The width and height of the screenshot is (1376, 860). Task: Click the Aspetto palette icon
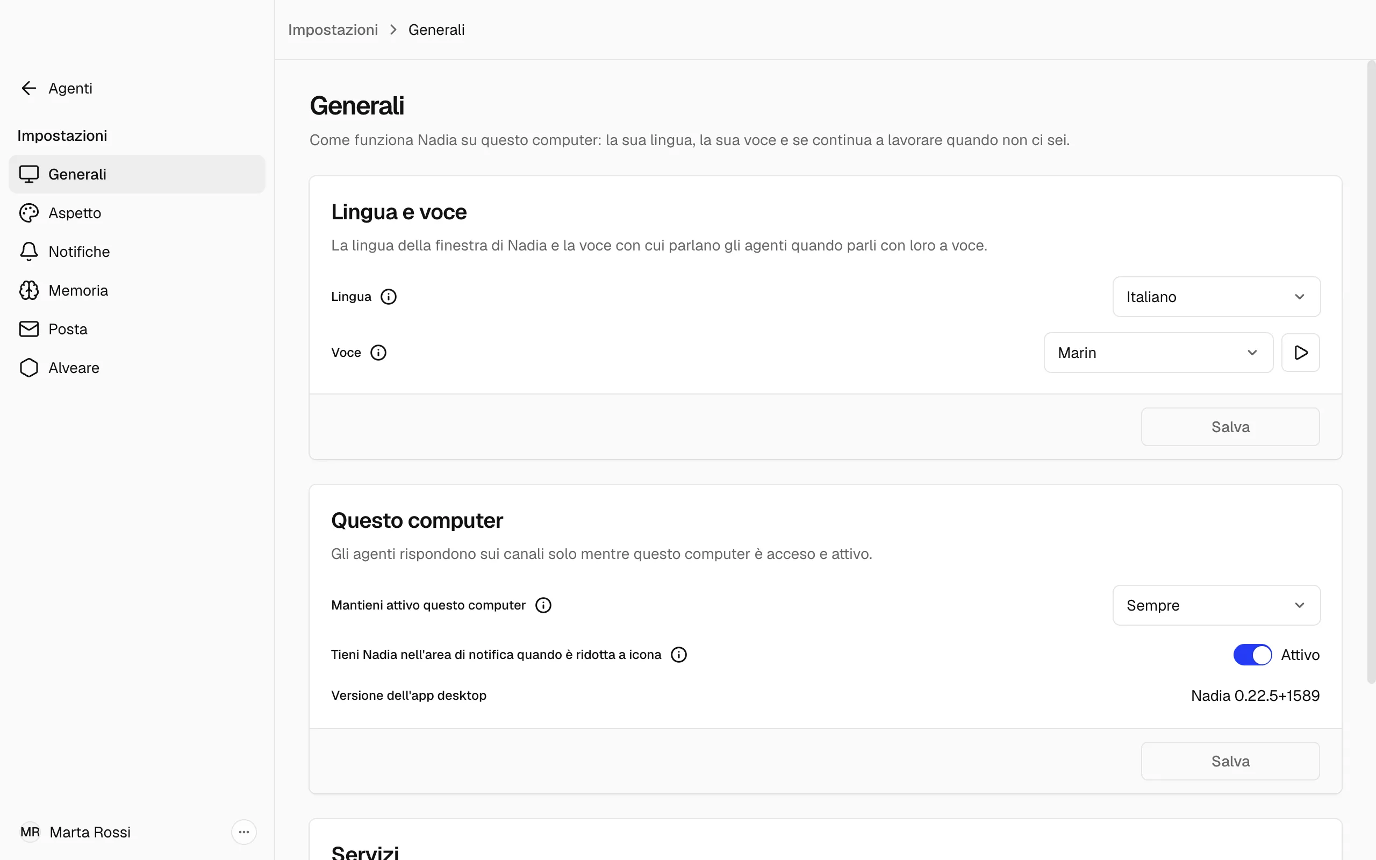coord(29,213)
